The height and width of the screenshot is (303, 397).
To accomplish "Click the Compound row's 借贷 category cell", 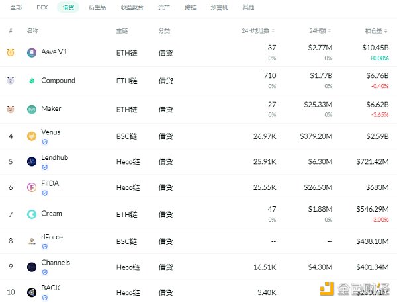I will click(165, 81).
